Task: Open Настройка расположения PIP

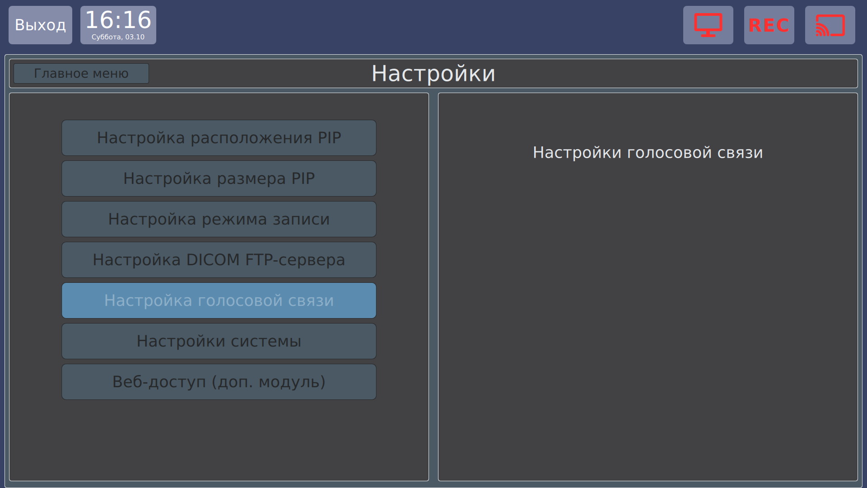Action: pyautogui.click(x=219, y=138)
